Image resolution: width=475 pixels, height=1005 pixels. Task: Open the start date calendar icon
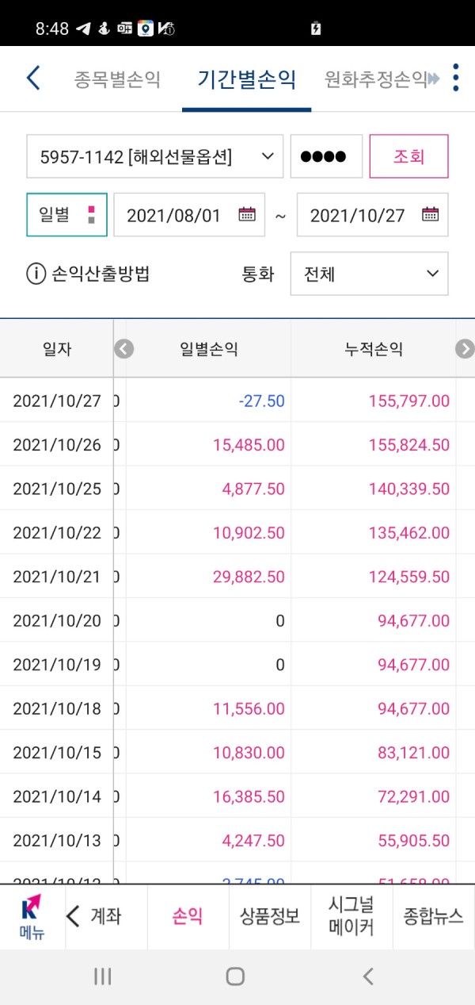pos(247,214)
